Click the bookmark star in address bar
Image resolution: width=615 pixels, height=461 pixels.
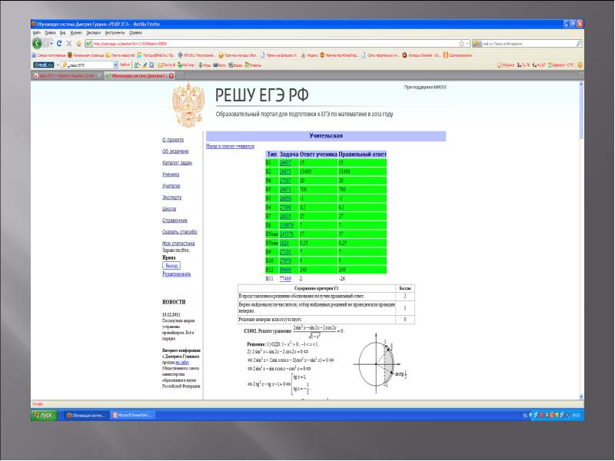point(461,44)
